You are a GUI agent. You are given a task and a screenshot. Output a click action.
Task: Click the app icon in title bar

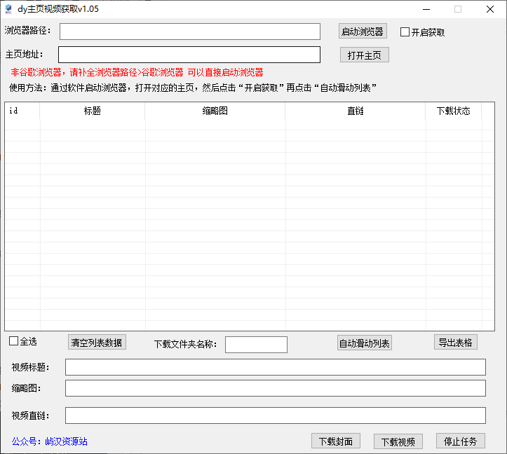[8, 9]
